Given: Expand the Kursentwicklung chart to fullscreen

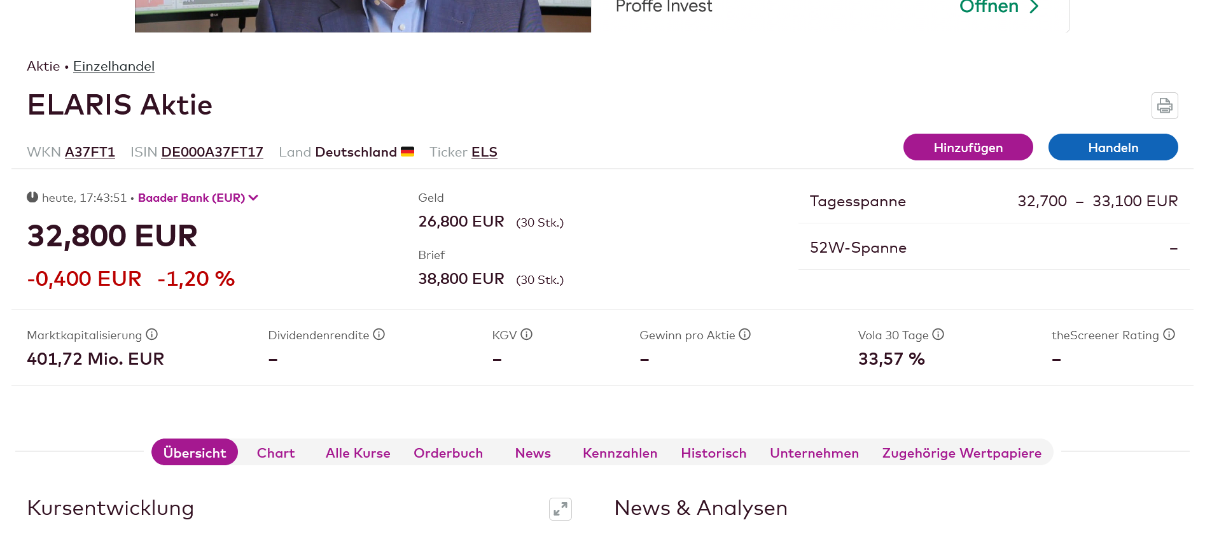Looking at the screenshot, I should (560, 509).
